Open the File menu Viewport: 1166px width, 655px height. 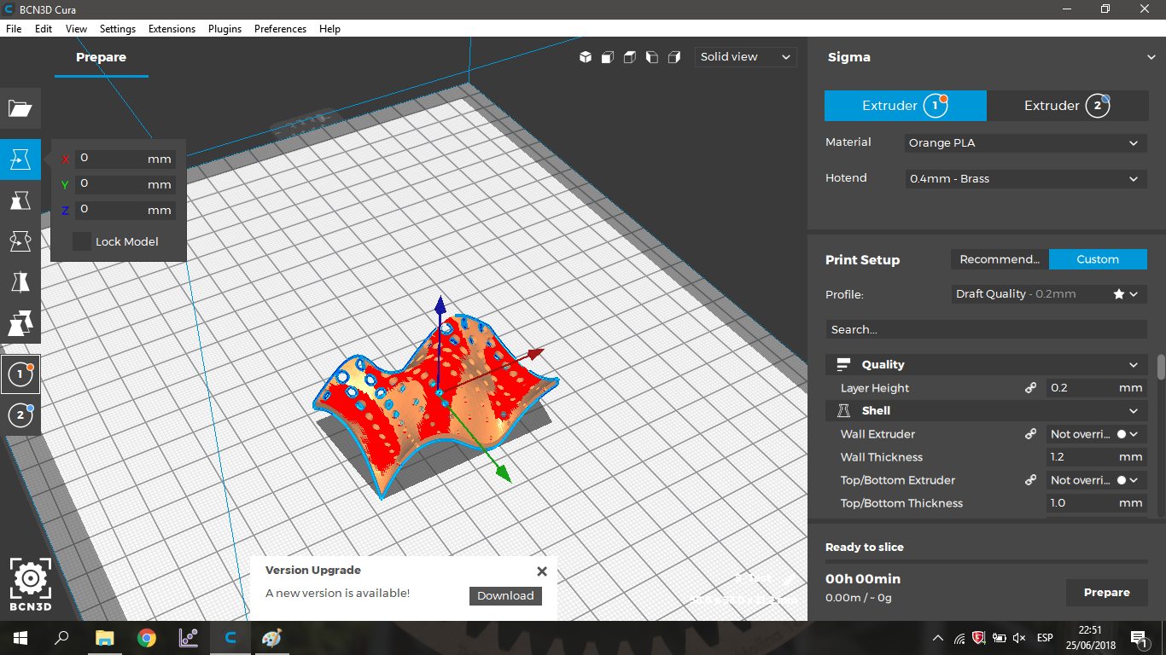pos(14,28)
